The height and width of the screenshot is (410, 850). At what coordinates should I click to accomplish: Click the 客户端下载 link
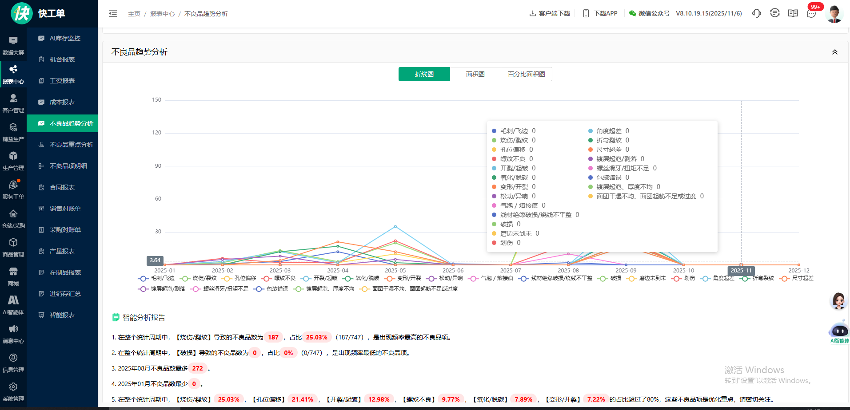point(550,13)
